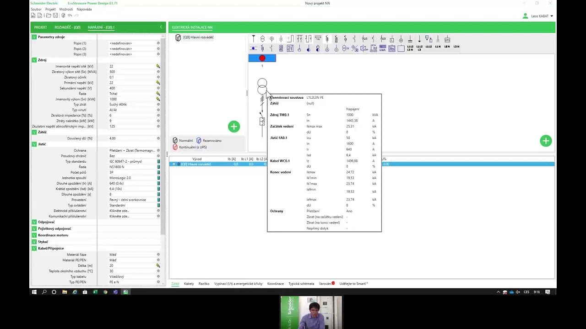586x329 pixels.
Task: Toggle the circle icon beside Popis (1)
Action: coord(158,43)
